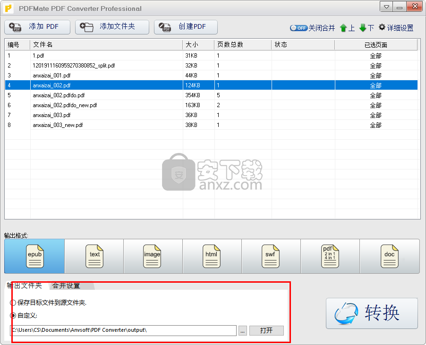This screenshot has height=345, width=426.
Task: Close the PDFMate window
Action: pos(415,7)
